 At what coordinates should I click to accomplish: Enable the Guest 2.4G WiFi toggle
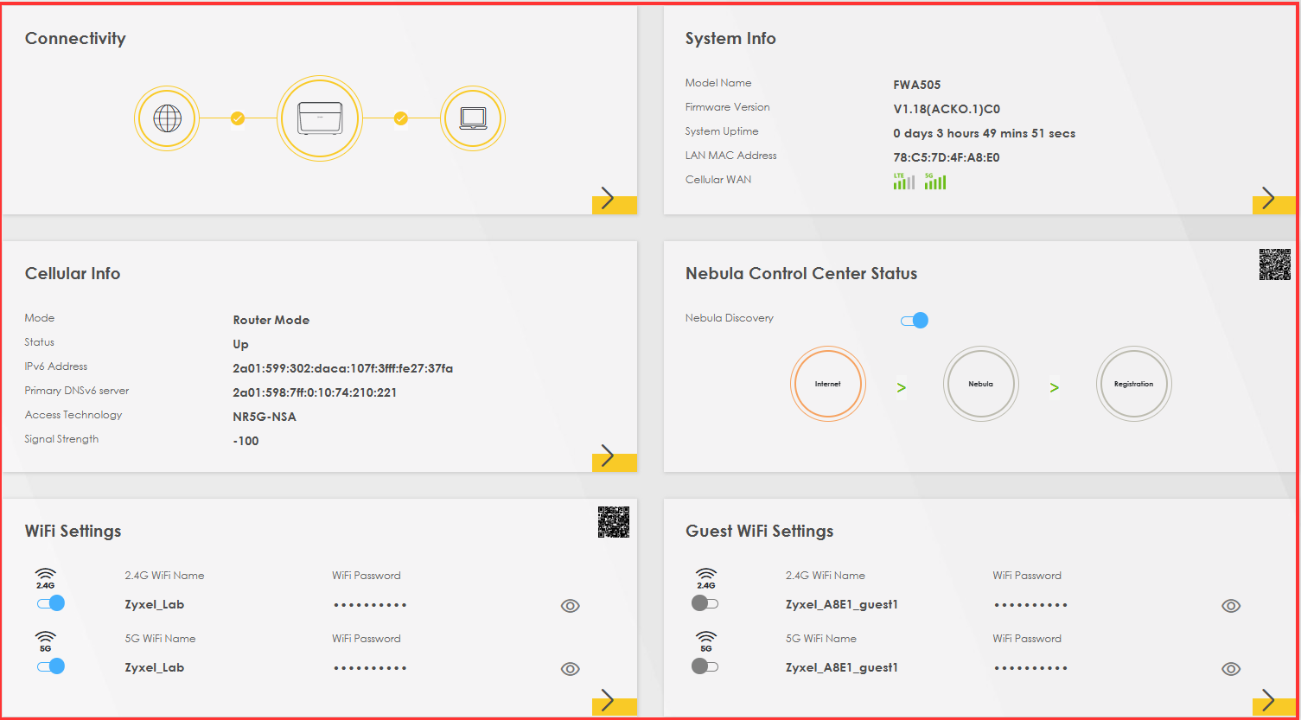tap(705, 603)
